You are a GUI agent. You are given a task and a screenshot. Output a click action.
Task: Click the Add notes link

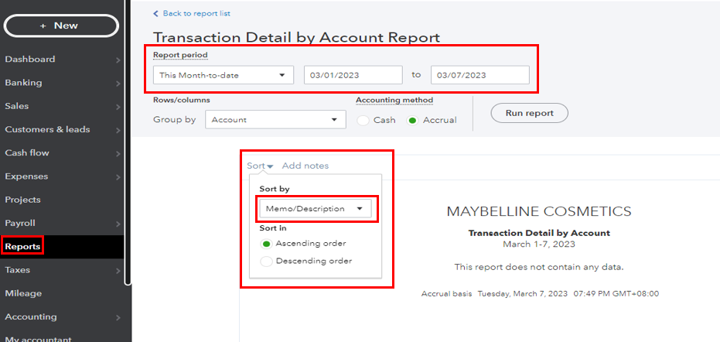(305, 166)
